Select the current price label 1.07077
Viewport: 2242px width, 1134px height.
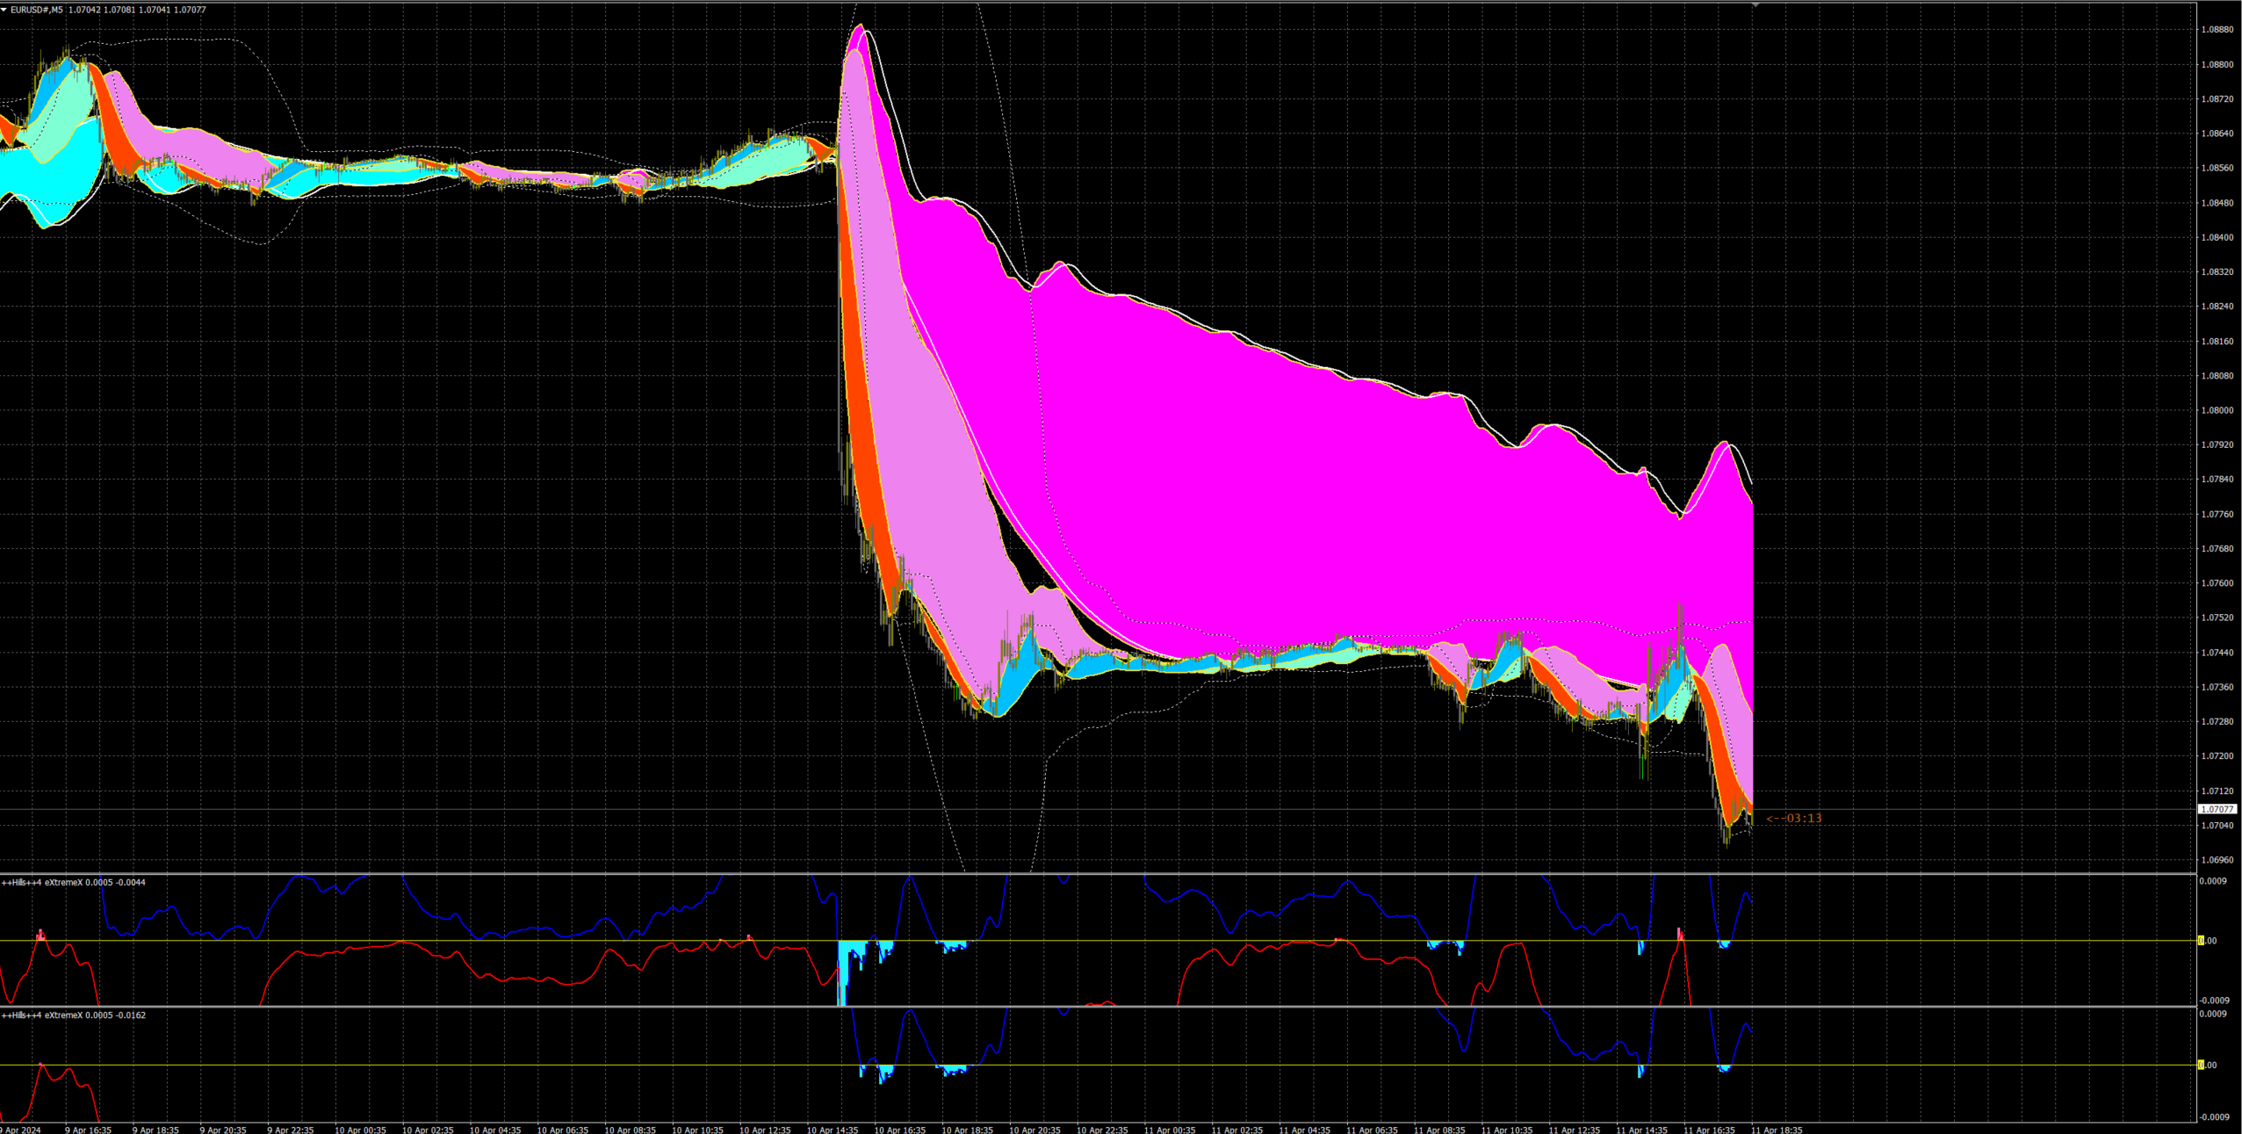[2217, 809]
